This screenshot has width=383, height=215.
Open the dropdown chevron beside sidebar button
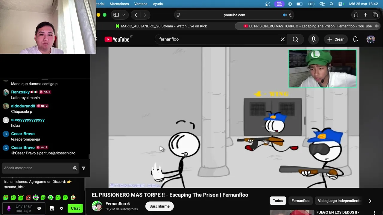pyautogui.click(x=124, y=15)
